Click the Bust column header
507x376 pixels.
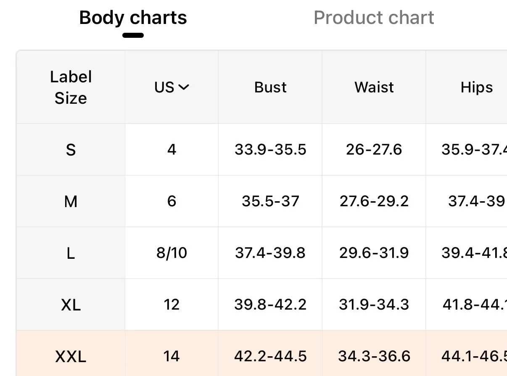tap(270, 87)
